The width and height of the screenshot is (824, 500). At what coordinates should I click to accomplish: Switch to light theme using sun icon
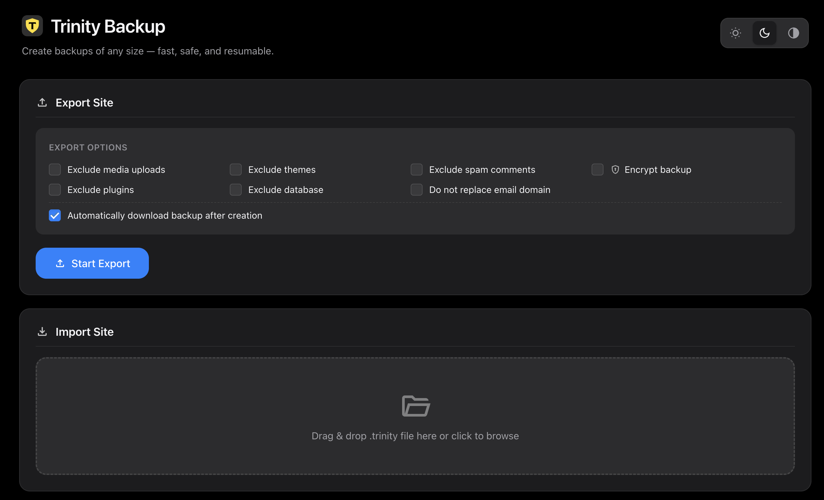coord(736,33)
